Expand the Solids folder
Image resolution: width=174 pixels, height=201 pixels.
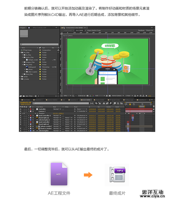click(20, 77)
